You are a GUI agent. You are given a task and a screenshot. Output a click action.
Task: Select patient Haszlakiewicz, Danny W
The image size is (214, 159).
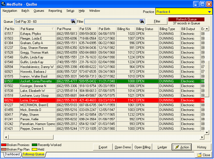point(104,67)
